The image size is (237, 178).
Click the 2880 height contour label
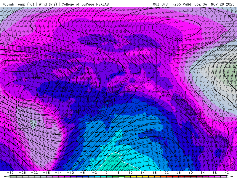coord(88,44)
